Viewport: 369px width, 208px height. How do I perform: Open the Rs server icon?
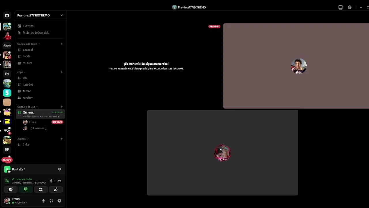pos(7,74)
